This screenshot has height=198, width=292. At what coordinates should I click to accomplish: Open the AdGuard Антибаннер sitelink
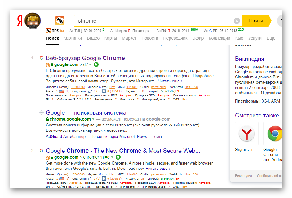click(x=66, y=136)
